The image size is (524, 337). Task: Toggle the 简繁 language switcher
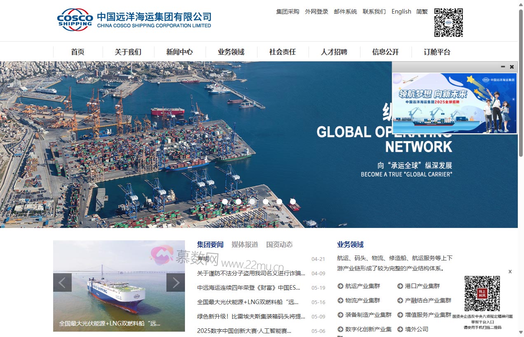(x=422, y=12)
